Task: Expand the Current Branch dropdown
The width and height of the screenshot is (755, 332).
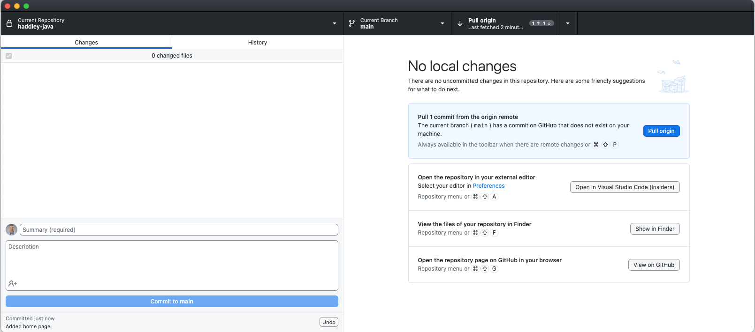Action: (x=442, y=23)
